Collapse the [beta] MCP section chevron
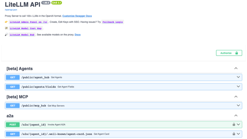Image resolution: width=247 pixels, height=139 pixels. [236, 97]
